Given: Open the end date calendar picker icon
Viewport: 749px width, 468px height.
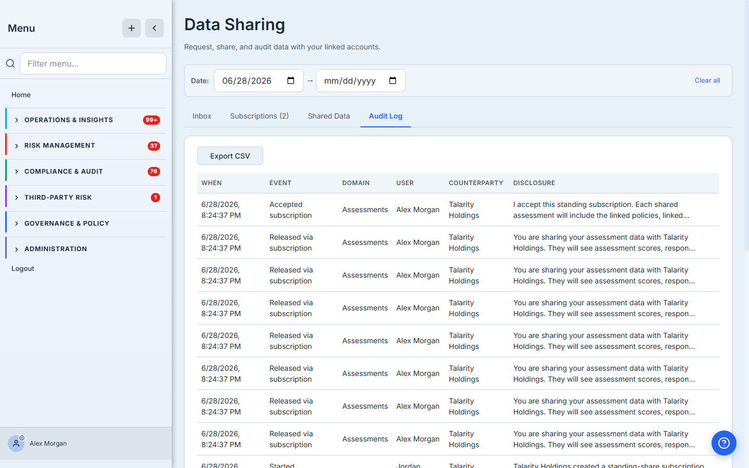Looking at the screenshot, I should coord(393,81).
